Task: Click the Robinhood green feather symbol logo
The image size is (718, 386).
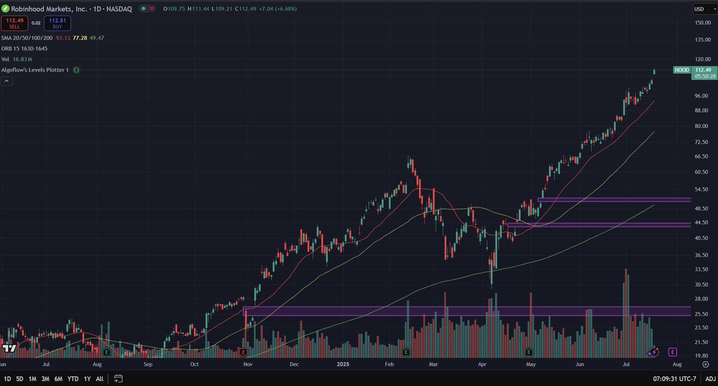Action: [5, 9]
